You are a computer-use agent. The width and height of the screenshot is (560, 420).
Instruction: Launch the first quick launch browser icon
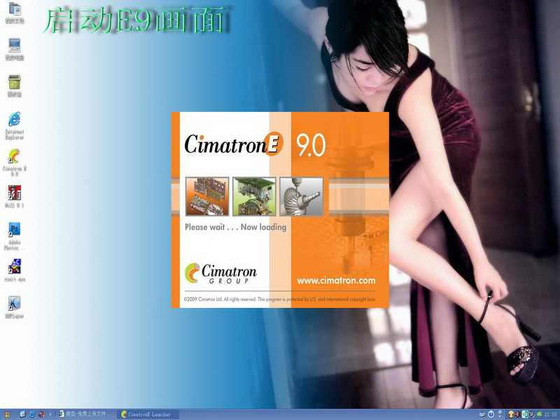click(x=23, y=414)
